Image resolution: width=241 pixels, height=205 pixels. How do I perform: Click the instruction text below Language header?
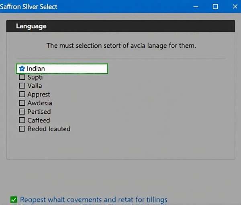coord(121,45)
